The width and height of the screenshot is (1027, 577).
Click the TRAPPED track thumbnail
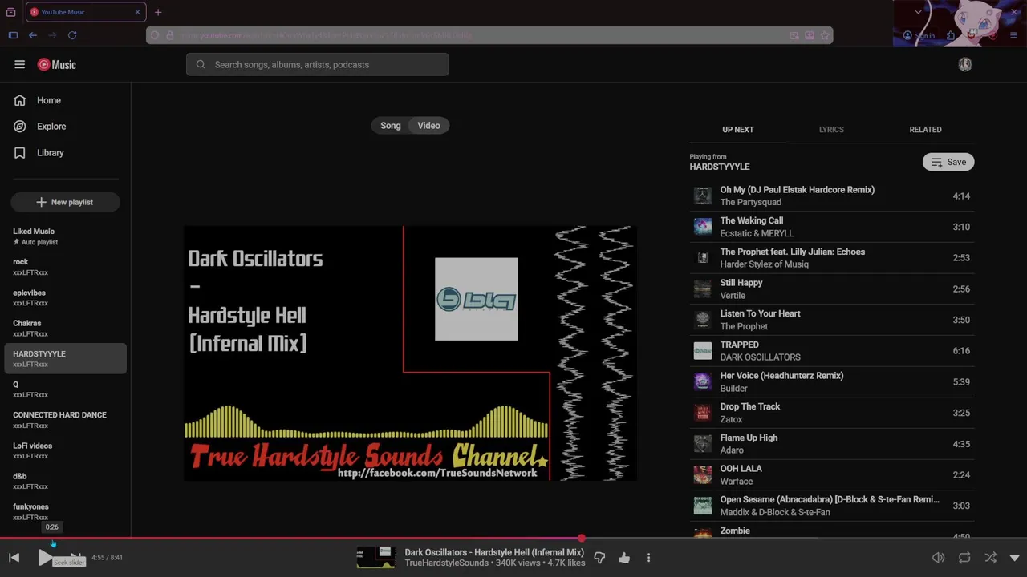(x=703, y=351)
